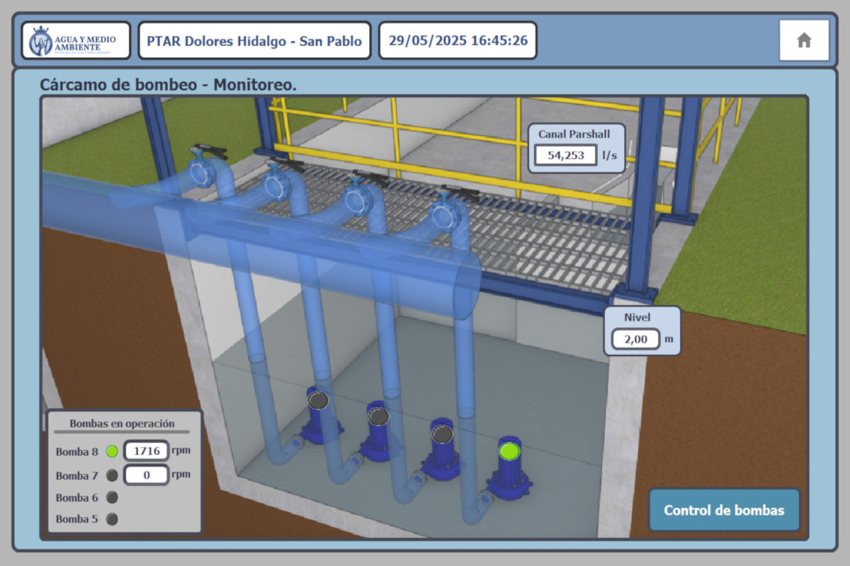Click the Canal Parshall label
Screen dimensions: 850x566
click(574, 134)
